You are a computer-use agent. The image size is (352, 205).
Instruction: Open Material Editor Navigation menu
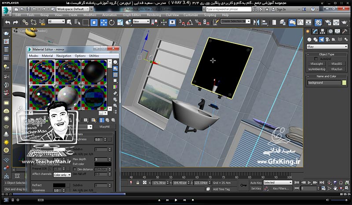(x=64, y=56)
